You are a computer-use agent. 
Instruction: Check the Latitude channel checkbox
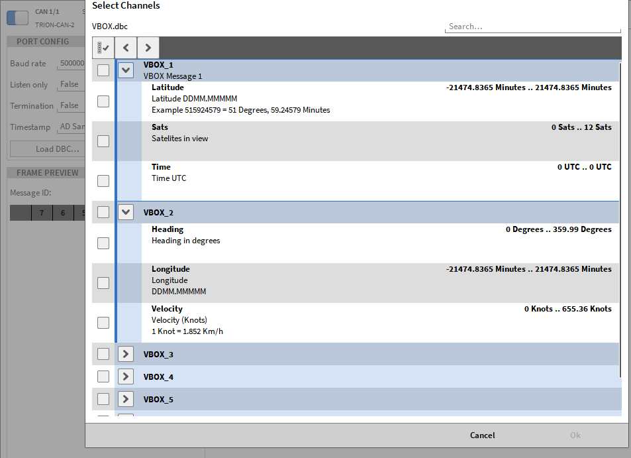click(x=103, y=101)
